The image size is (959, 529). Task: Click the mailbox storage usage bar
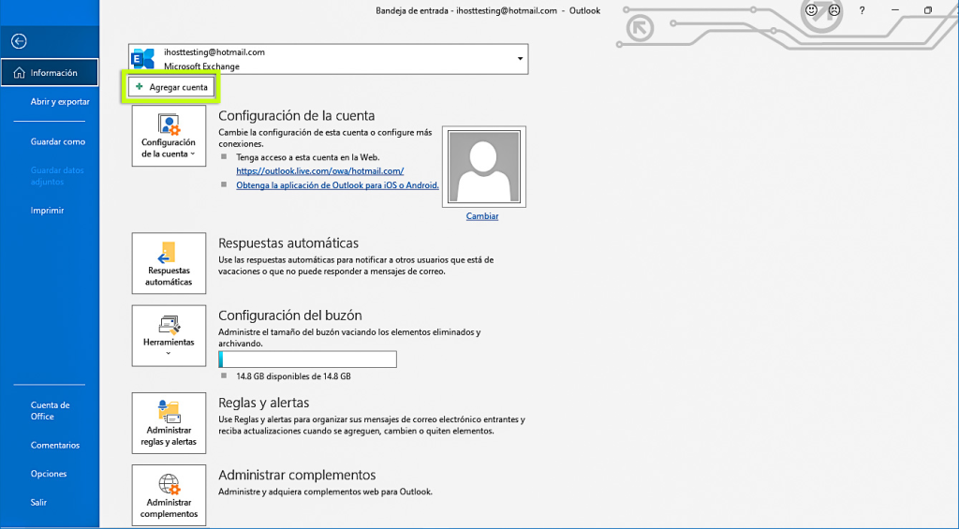307,360
